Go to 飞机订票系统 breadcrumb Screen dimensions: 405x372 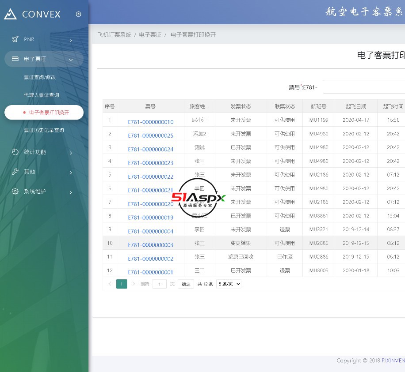pyautogui.click(x=115, y=34)
